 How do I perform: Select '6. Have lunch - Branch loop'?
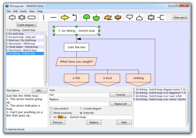25,50
